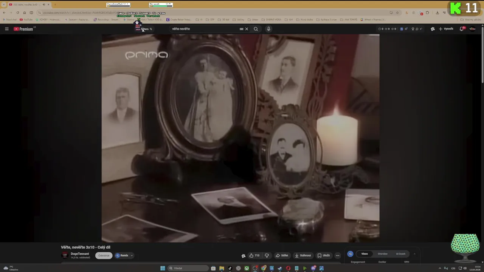Image resolution: width=484 pixels, height=272 pixels.
Task: Open the Remix button
Action: pos(122,255)
